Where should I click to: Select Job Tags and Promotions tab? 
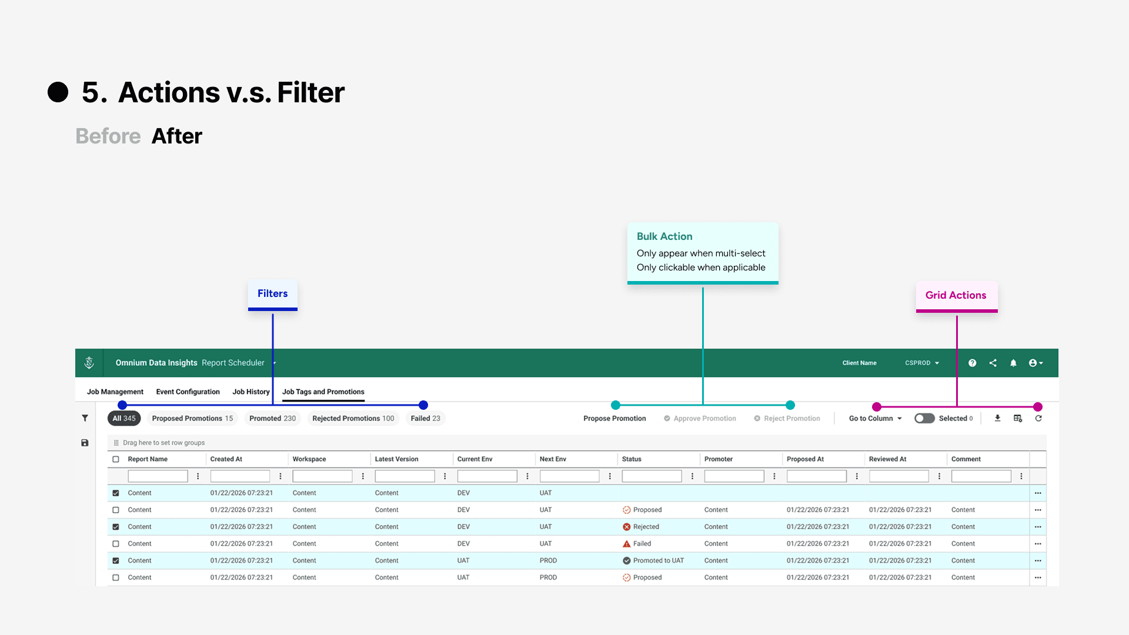click(x=323, y=392)
